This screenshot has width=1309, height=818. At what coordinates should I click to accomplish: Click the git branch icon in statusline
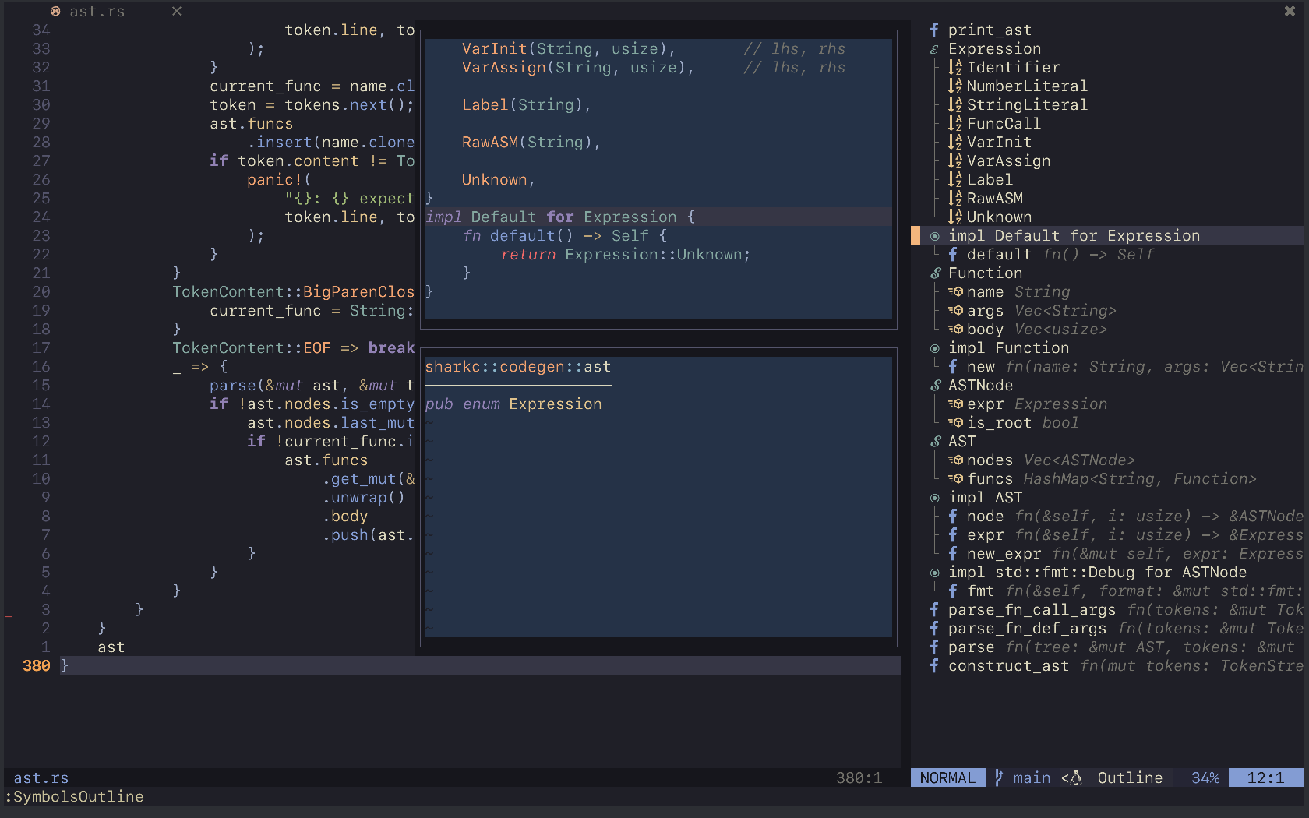999,777
